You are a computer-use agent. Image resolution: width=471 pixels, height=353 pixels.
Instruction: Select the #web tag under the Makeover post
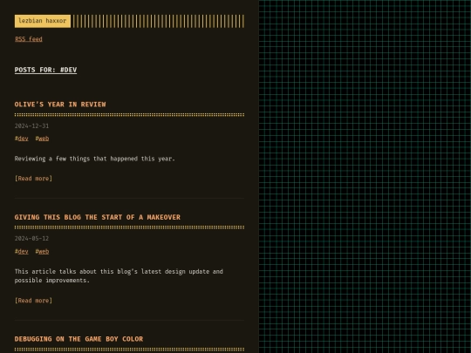click(x=42, y=252)
